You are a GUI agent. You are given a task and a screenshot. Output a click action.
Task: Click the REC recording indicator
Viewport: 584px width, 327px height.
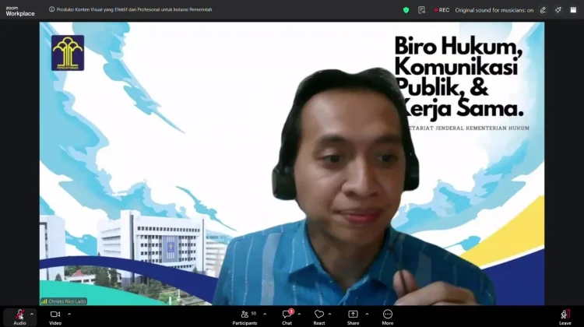(x=442, y=10)
